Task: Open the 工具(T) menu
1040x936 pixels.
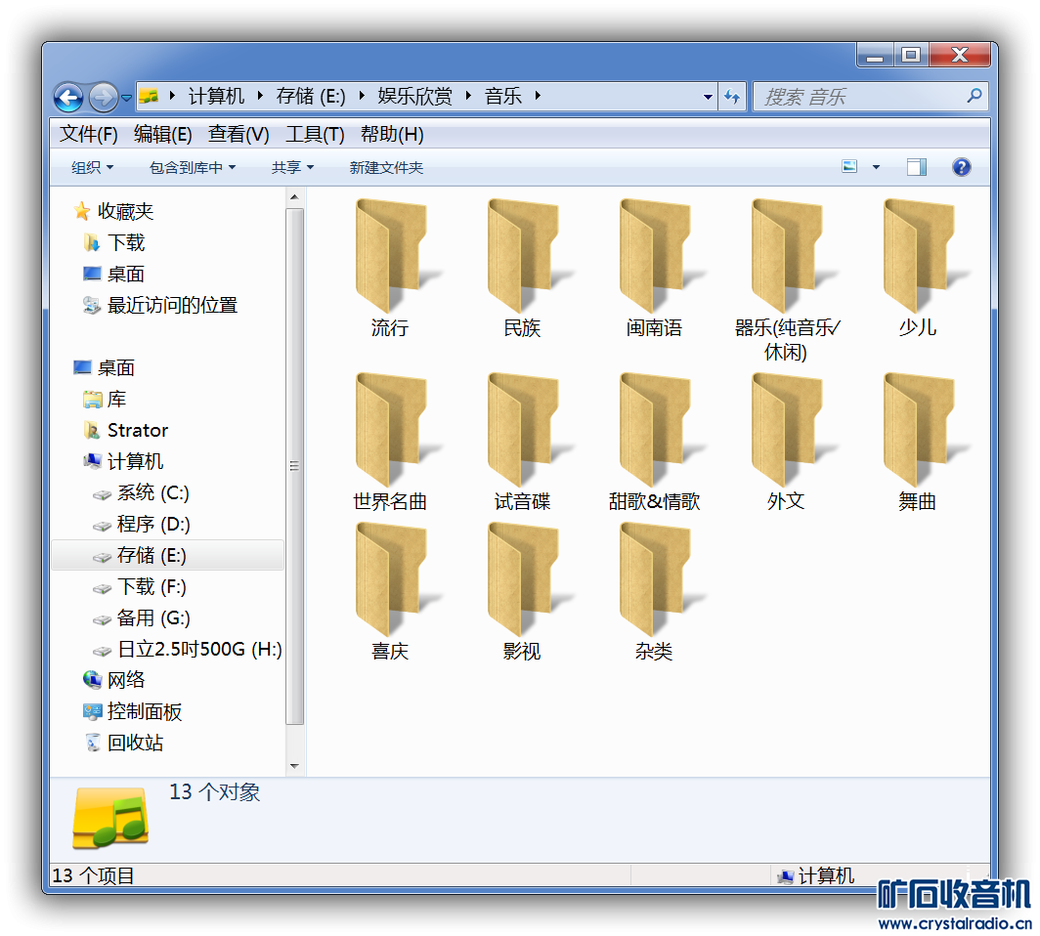Action: click(315, 135)
